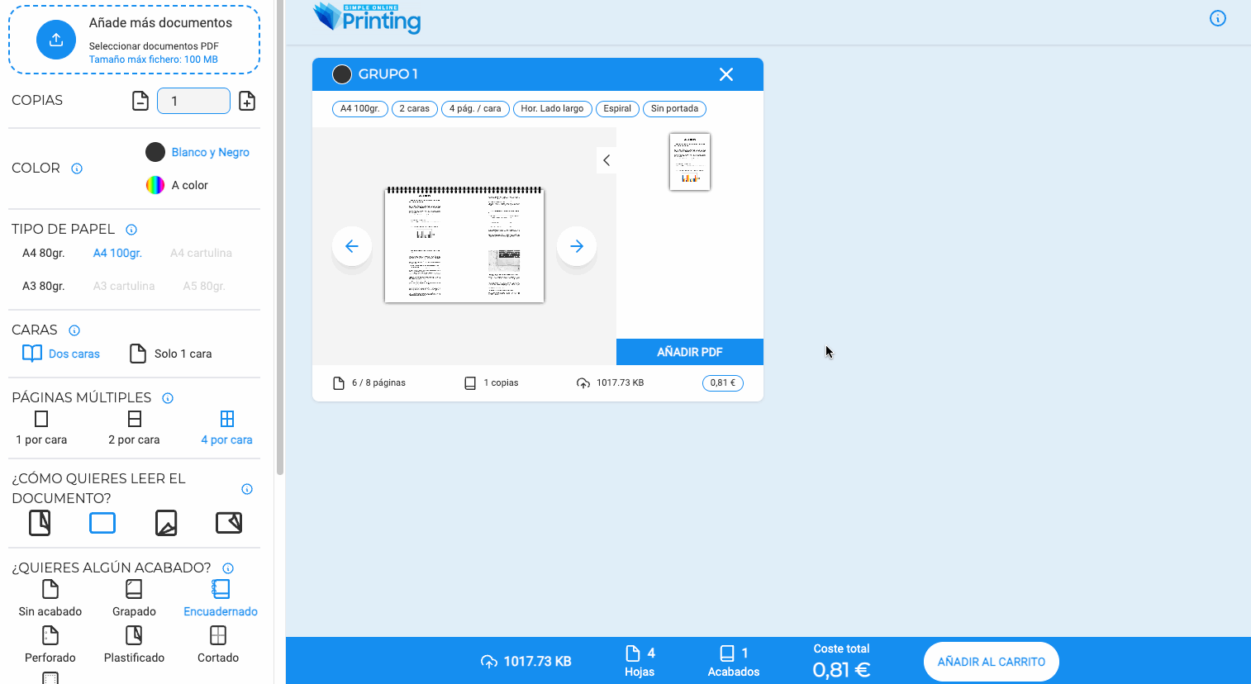Viewport: 1251px width, 684px height.
Task: Click the Acabados count in footer
Action: point(734,661)
